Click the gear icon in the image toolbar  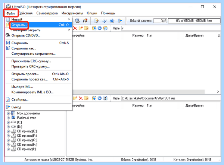[x=100, y=28]
